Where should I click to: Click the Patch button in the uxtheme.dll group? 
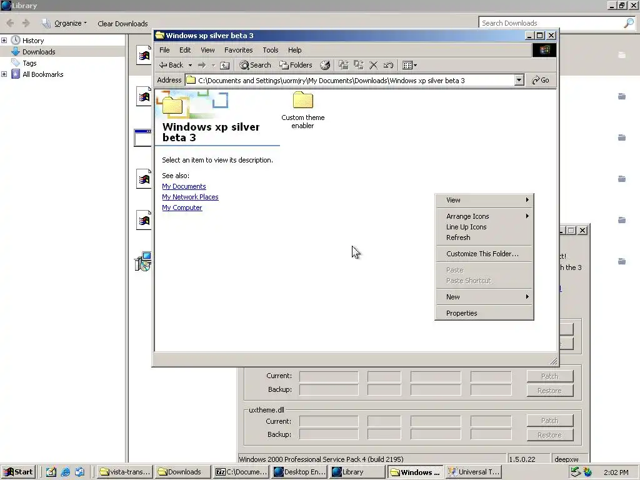(x=550, y=421)
